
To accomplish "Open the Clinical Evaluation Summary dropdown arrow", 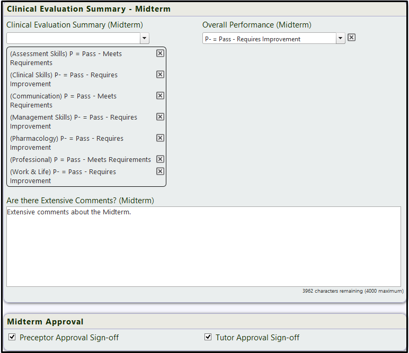I will pos(145,38).
